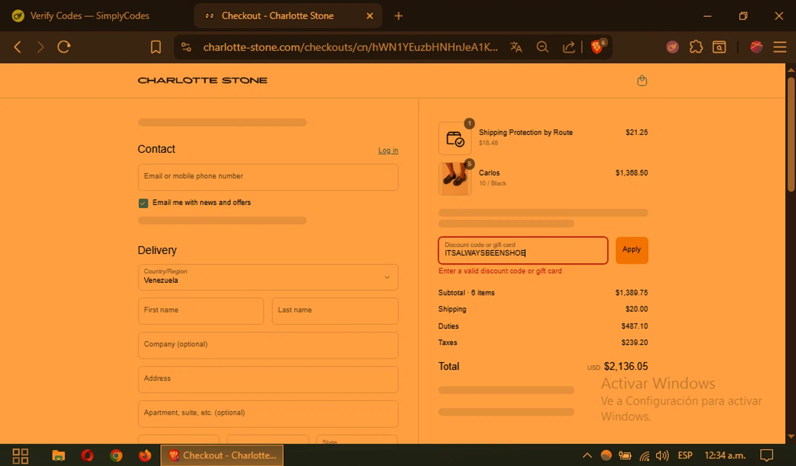Go back with the browser back arrow
The width and height of the screenshot is (796, 466).
pos(18,47)
